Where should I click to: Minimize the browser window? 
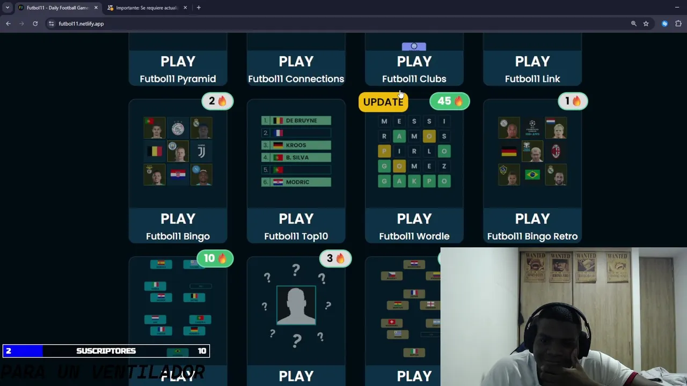(x=677, y=8)
